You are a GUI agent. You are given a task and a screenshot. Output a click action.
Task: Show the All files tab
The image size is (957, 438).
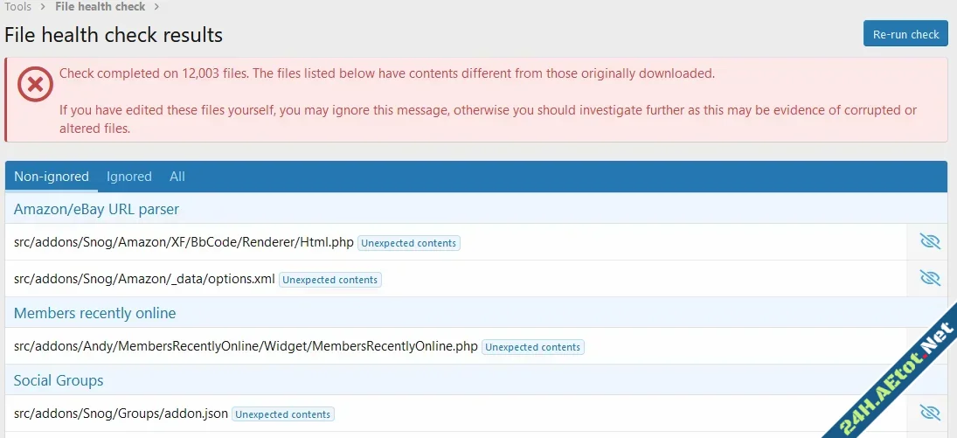click(x=177, y=177)
